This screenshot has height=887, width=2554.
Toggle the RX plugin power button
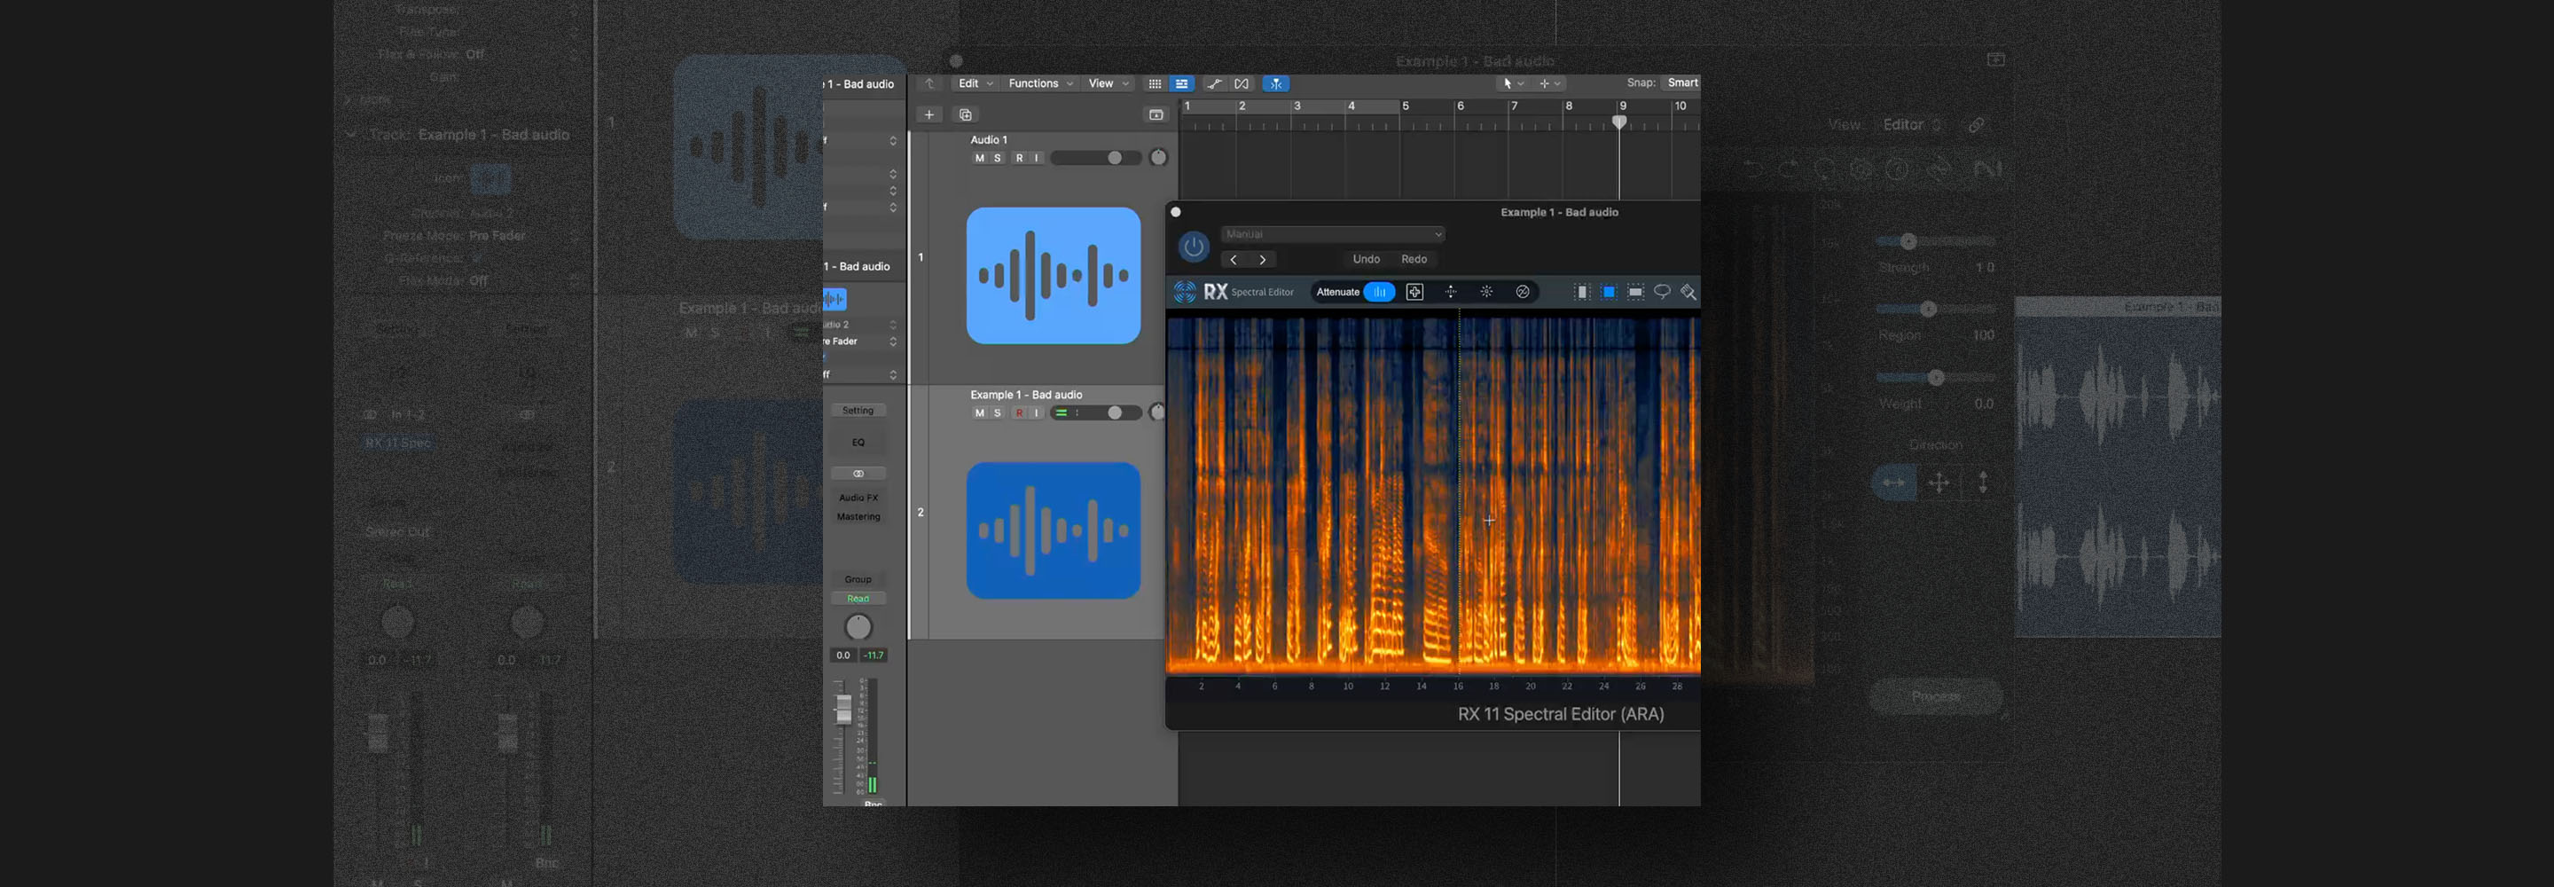pyautogui.click(x=1194, y=246)
